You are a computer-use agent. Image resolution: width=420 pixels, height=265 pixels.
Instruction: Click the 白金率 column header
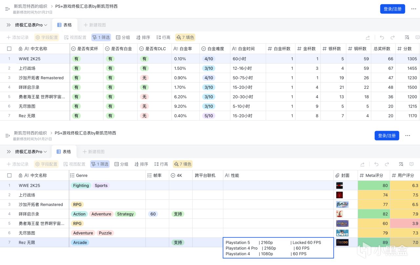pos(186,49)
